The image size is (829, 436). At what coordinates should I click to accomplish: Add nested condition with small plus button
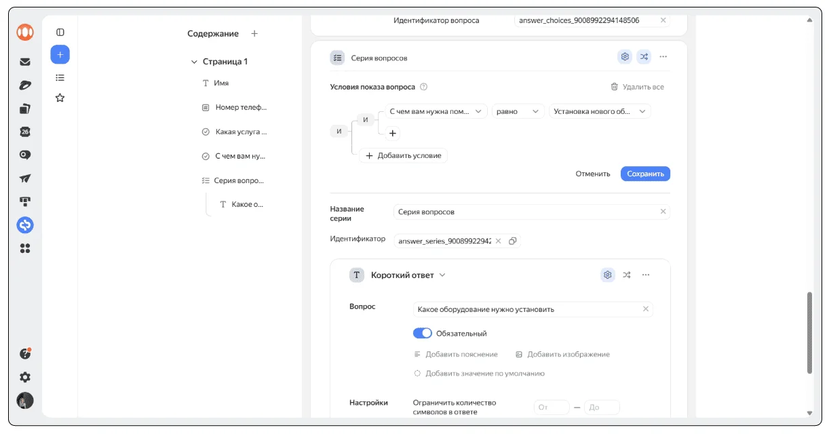(393, 134)
